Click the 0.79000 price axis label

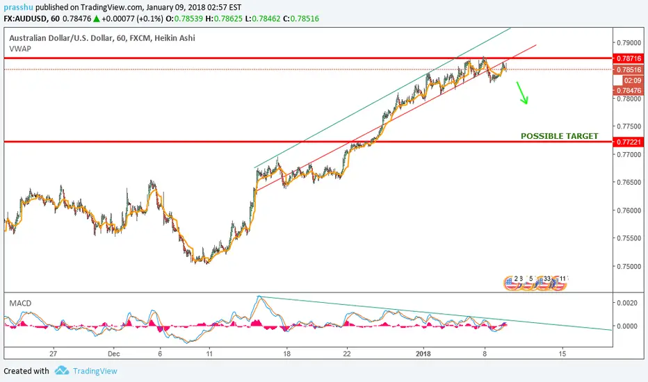(x=629, y=43)
